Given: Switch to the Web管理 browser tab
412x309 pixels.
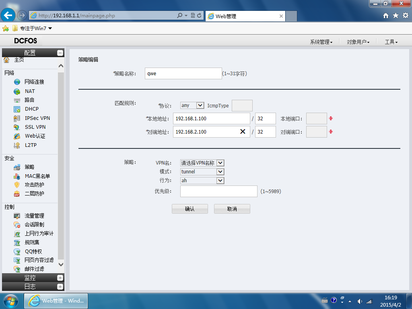Looking at the screenshot, I should pyautogui.click(x=245, y=16).
